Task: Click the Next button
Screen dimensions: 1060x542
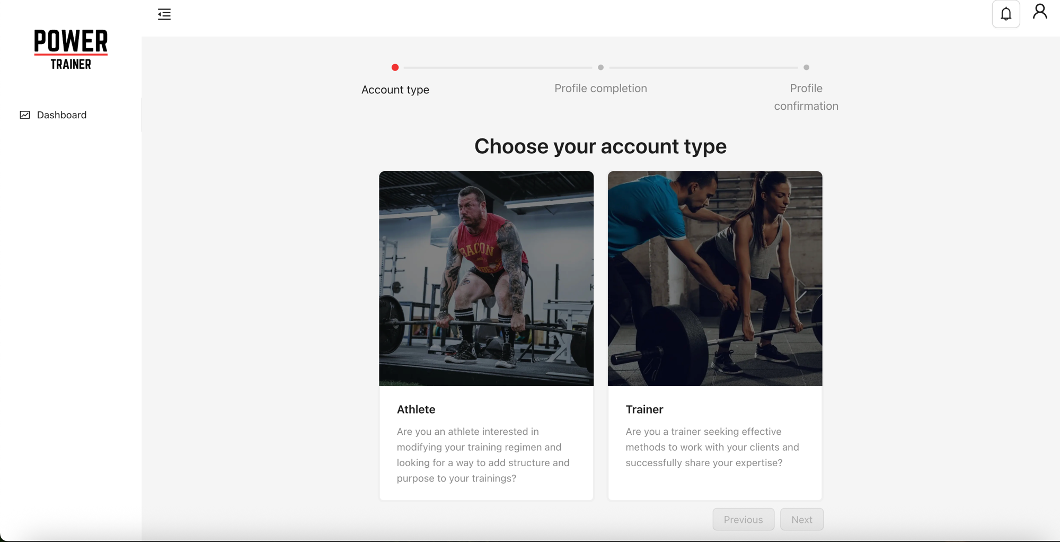Action: pyautogui.click(x=802, y=520)
